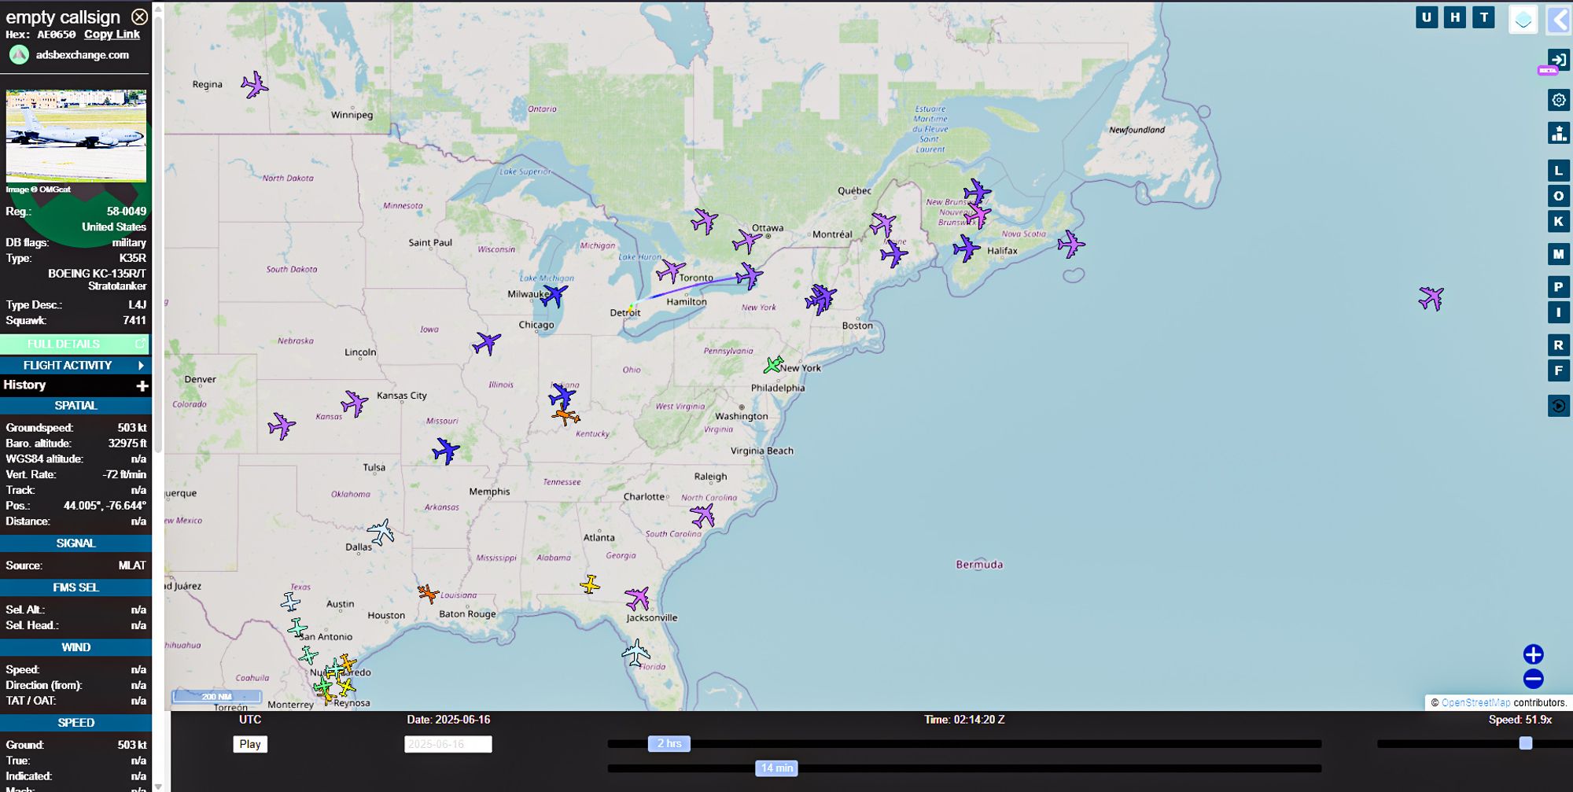The width and height of the screenshot is (1573, 792).
Task: Open the adsbexchange.com logo link
Action: tap(68, 55)
